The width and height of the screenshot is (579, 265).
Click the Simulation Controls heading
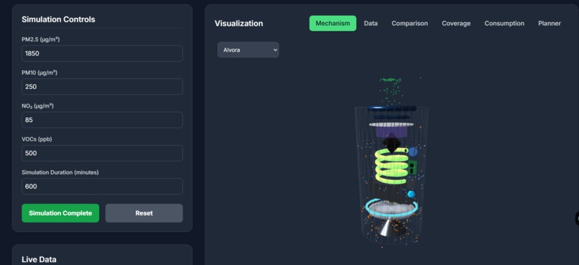point(58,19)
